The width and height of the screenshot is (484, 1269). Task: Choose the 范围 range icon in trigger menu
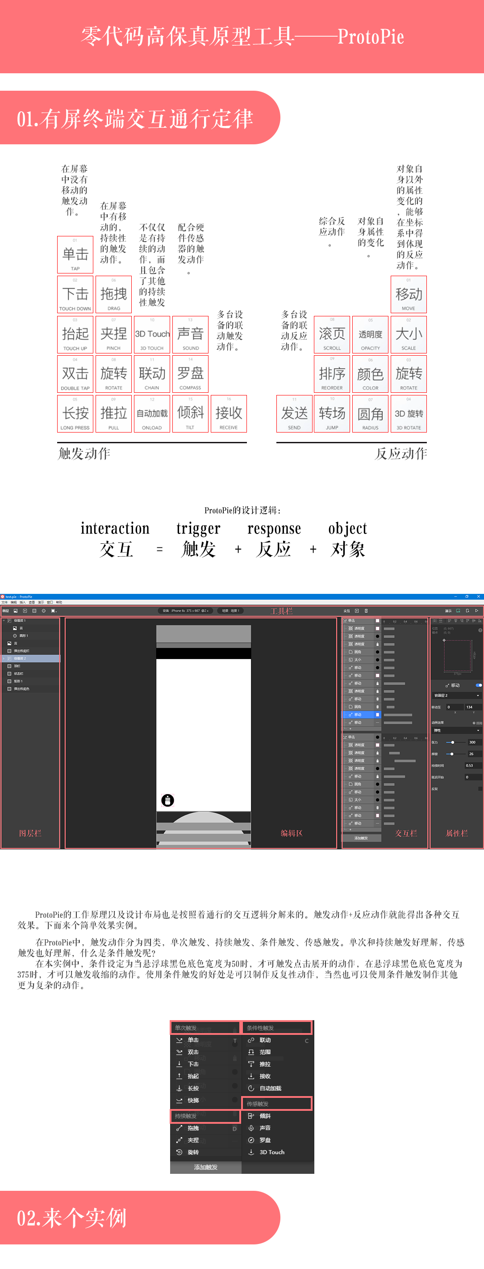[251, 1052]
